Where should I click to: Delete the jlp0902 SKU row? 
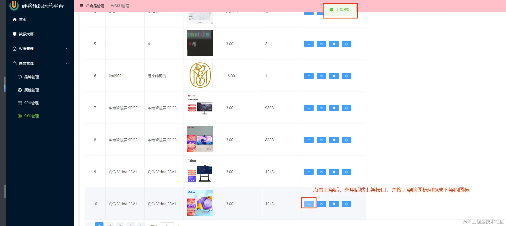[x=346, y=76]
